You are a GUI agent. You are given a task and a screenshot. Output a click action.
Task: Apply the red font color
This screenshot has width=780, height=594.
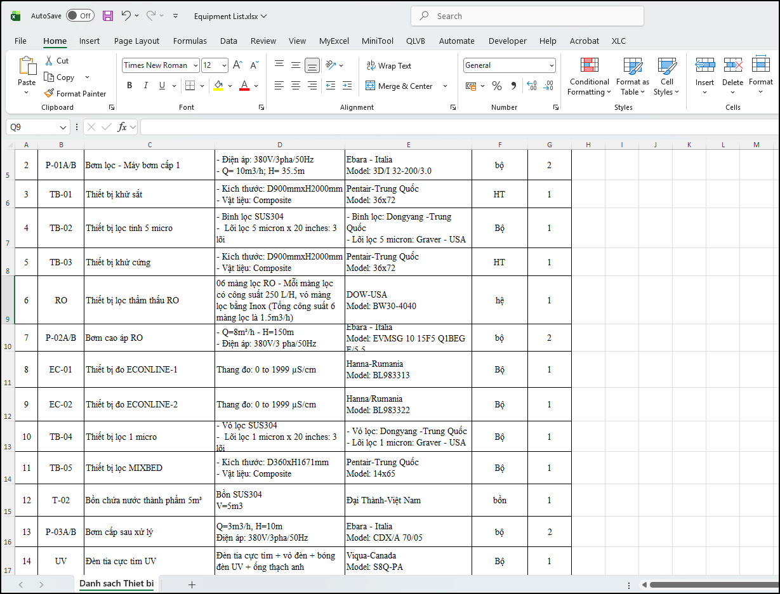(x=244, y=86)
